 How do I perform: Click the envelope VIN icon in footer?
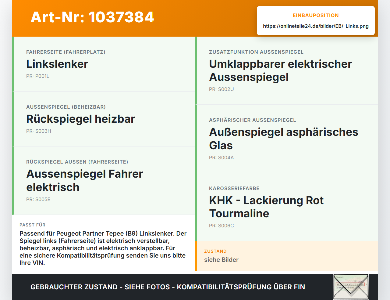point(351,287)
